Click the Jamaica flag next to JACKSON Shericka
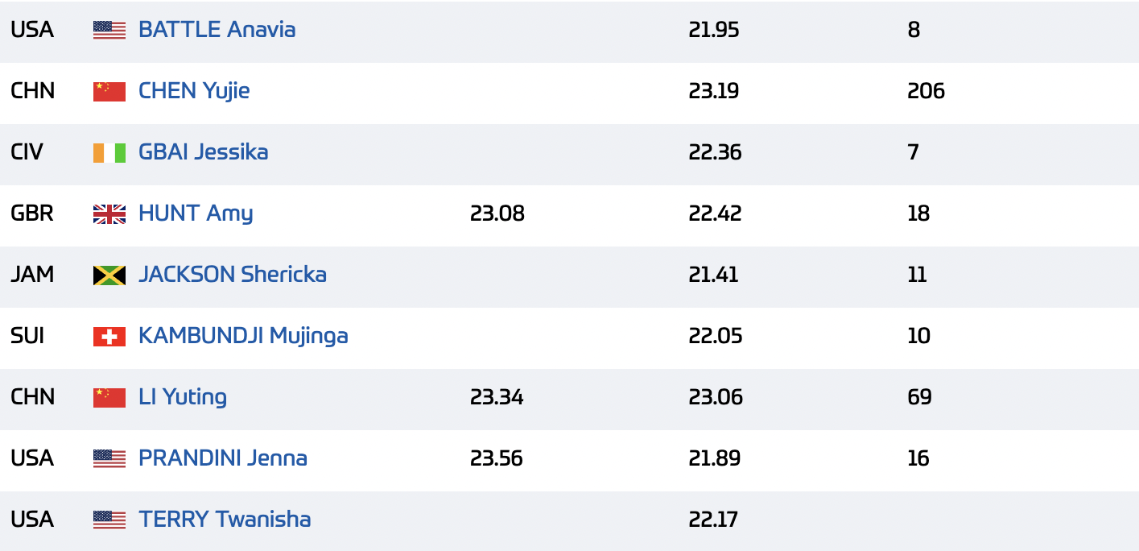This screenshot has width=1139, height=551. (109, 275)
